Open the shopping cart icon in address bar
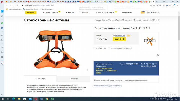The image size is (180, 101). (x=167, y=5)
